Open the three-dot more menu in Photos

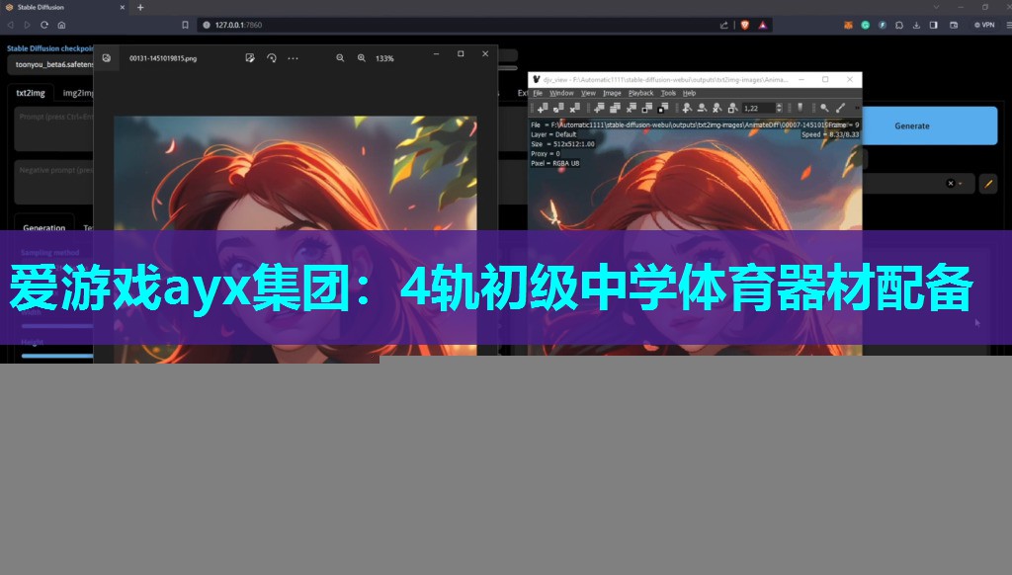tap(293, 58)
